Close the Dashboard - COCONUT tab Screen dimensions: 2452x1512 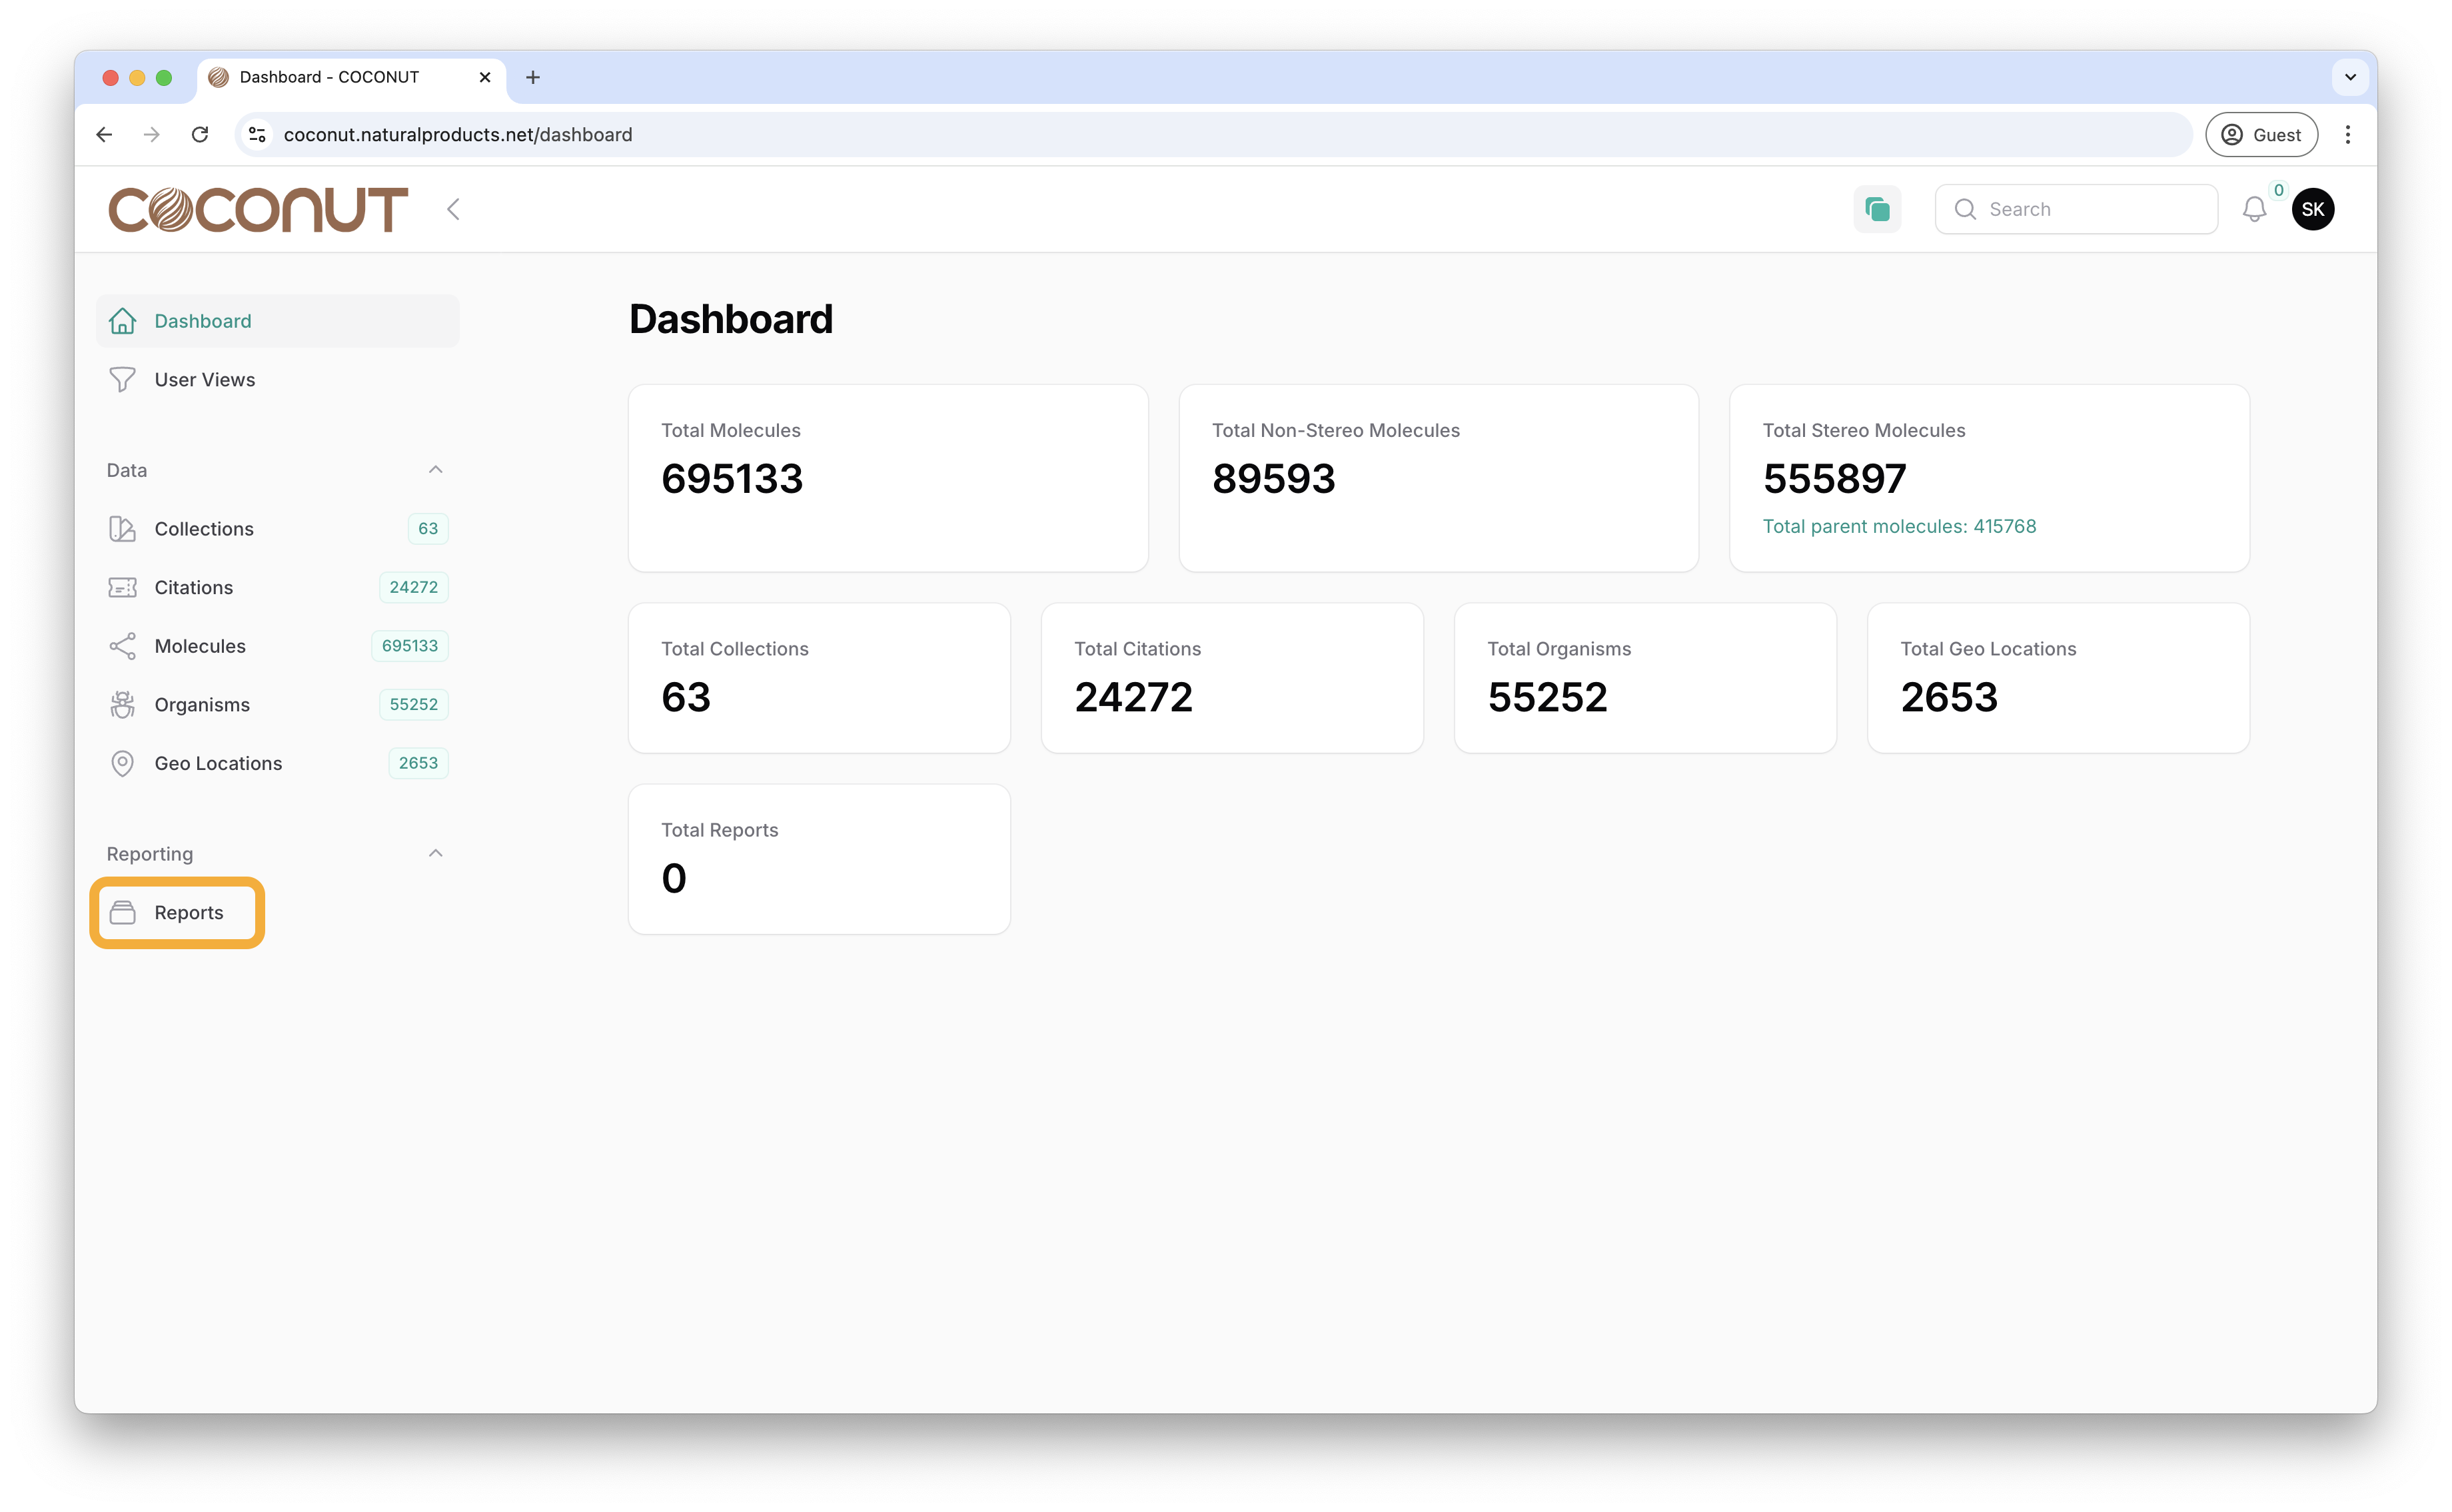tap(485, 77)
